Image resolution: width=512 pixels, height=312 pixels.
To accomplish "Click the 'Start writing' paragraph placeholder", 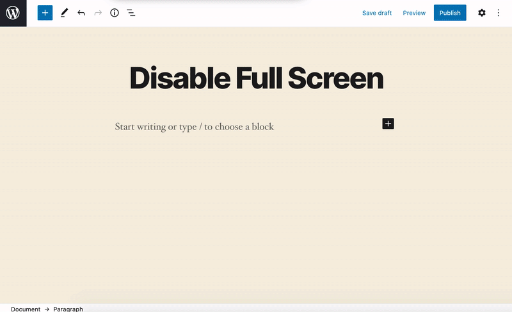I will [x=194, y=127].
